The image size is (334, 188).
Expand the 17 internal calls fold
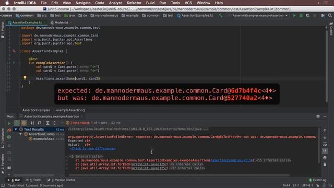188,168
